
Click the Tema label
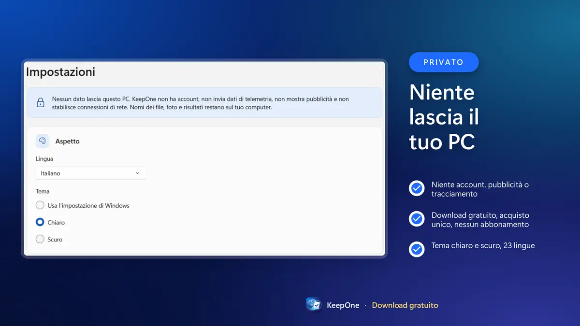[43, 191]
